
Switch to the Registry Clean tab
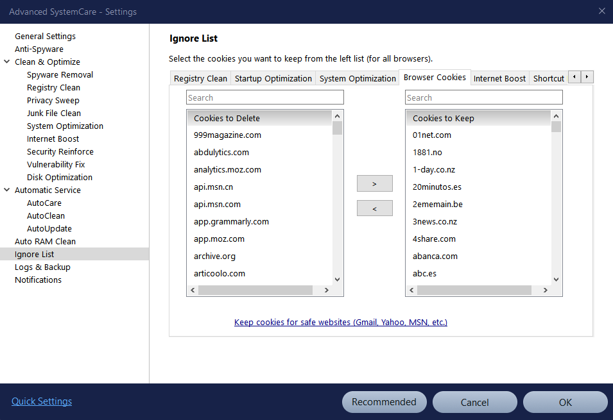click(x=200, y=78)
